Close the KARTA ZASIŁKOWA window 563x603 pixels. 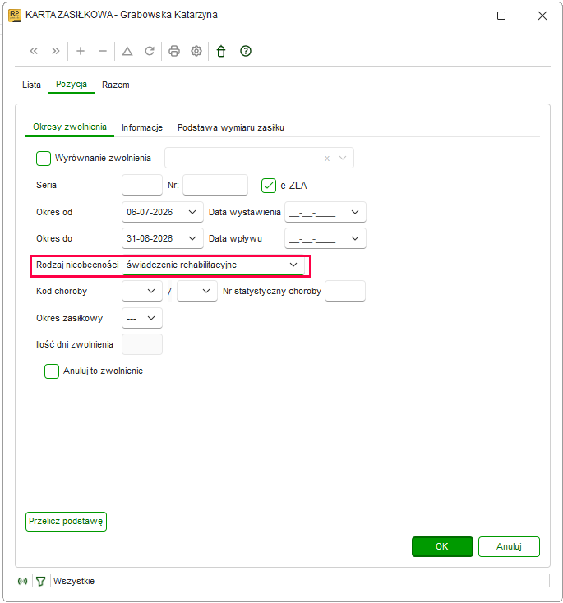pos(542,16)
